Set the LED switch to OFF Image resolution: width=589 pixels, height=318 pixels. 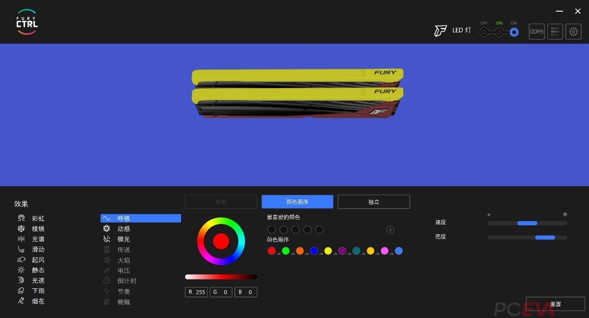484,32
